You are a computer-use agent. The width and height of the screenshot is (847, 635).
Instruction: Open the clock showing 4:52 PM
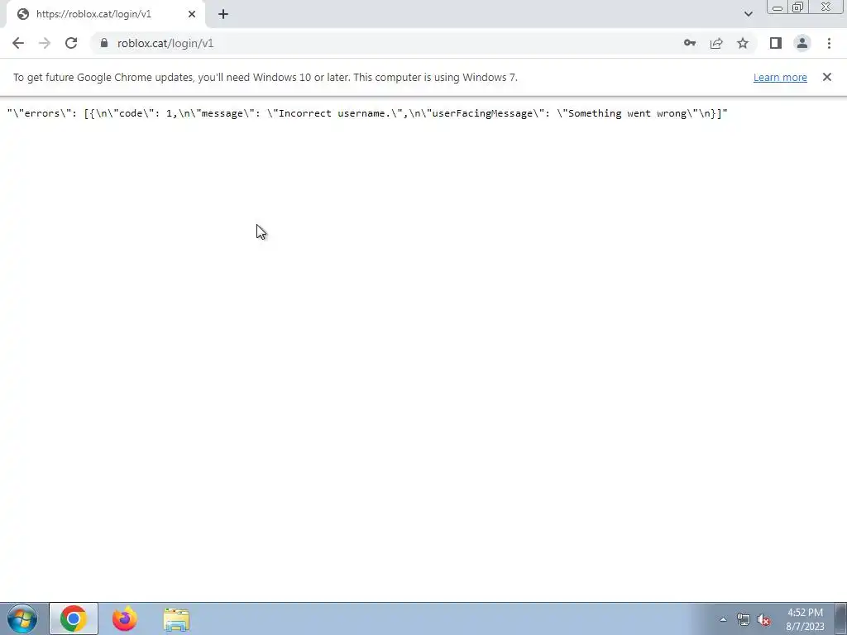805,619
